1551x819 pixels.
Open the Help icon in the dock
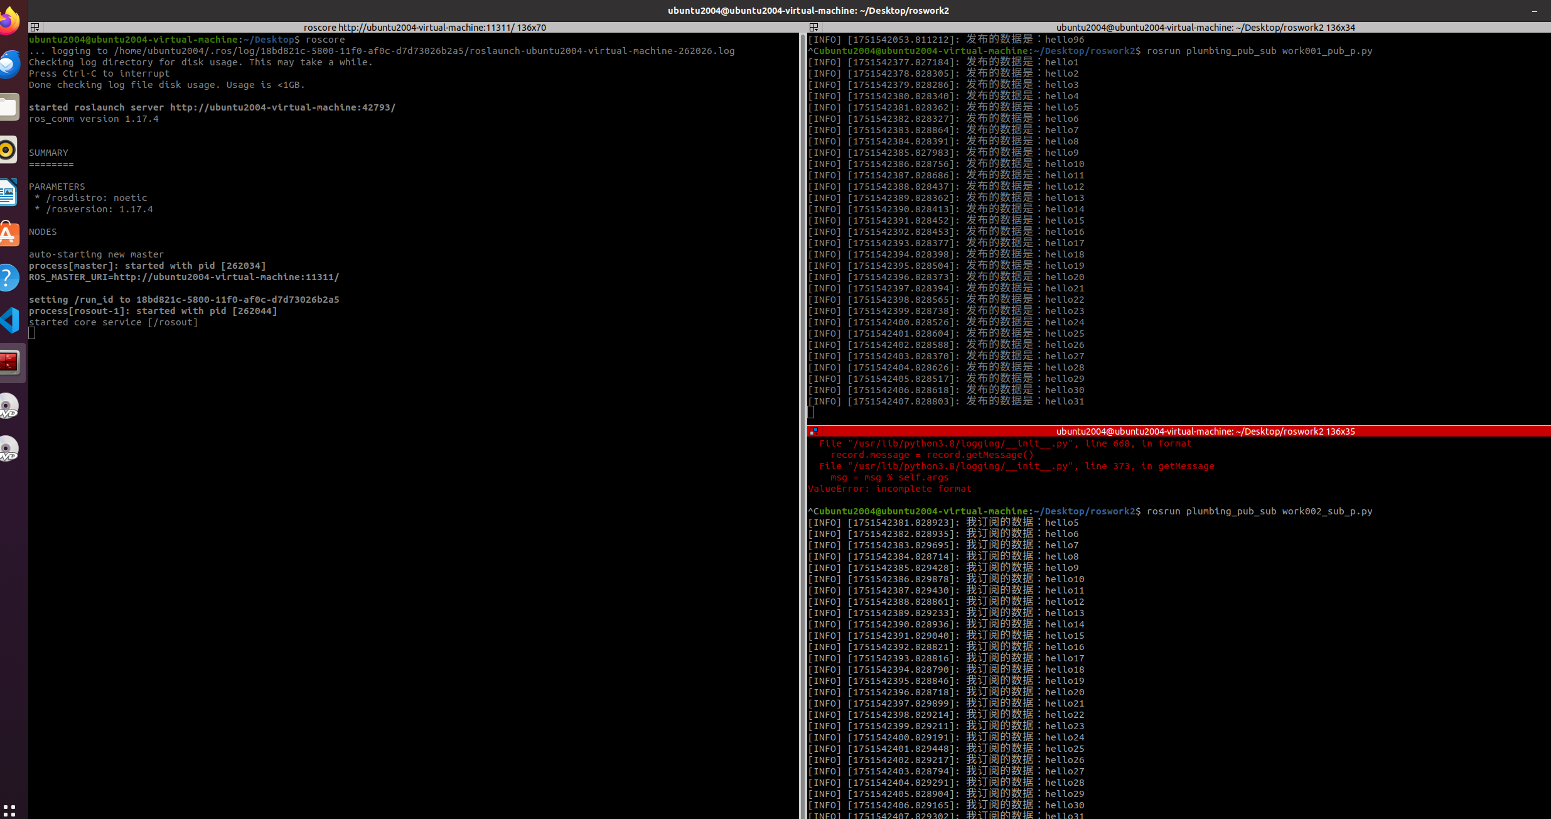[9, 278]
